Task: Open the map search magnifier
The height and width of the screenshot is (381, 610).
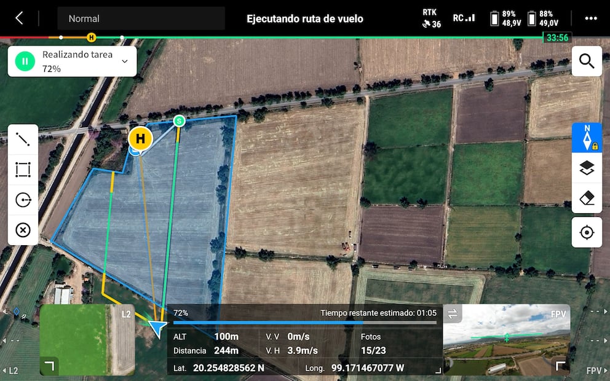Action: 587,61
